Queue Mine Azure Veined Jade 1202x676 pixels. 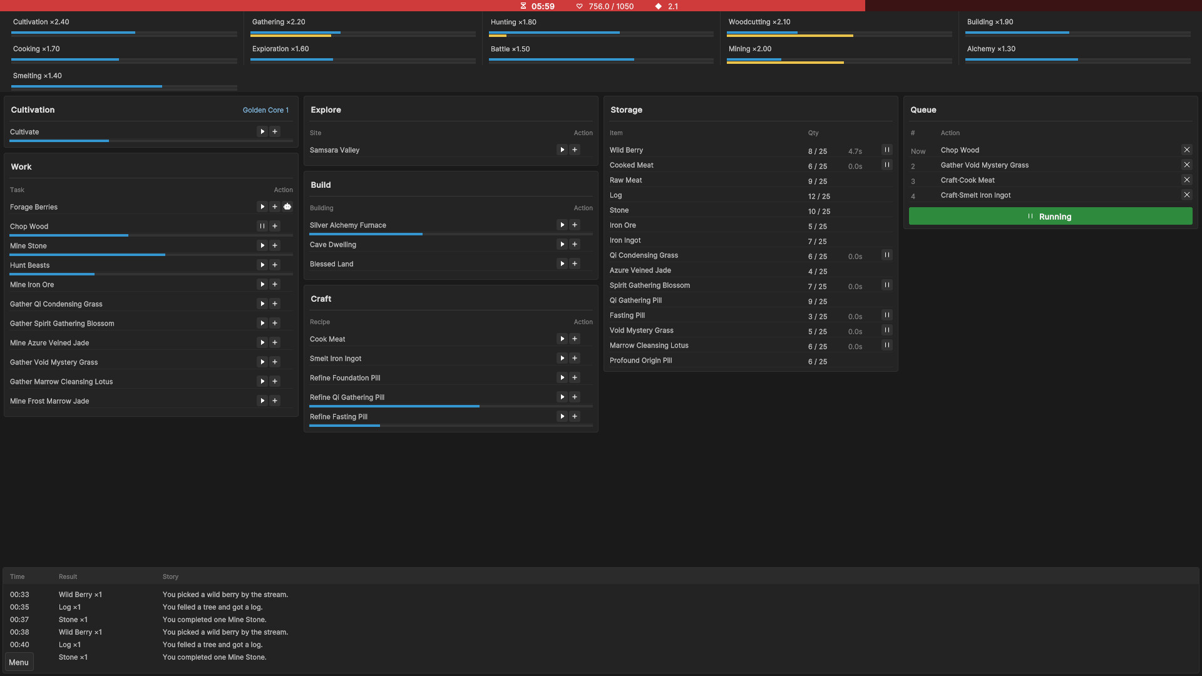[x=275, y=342]
